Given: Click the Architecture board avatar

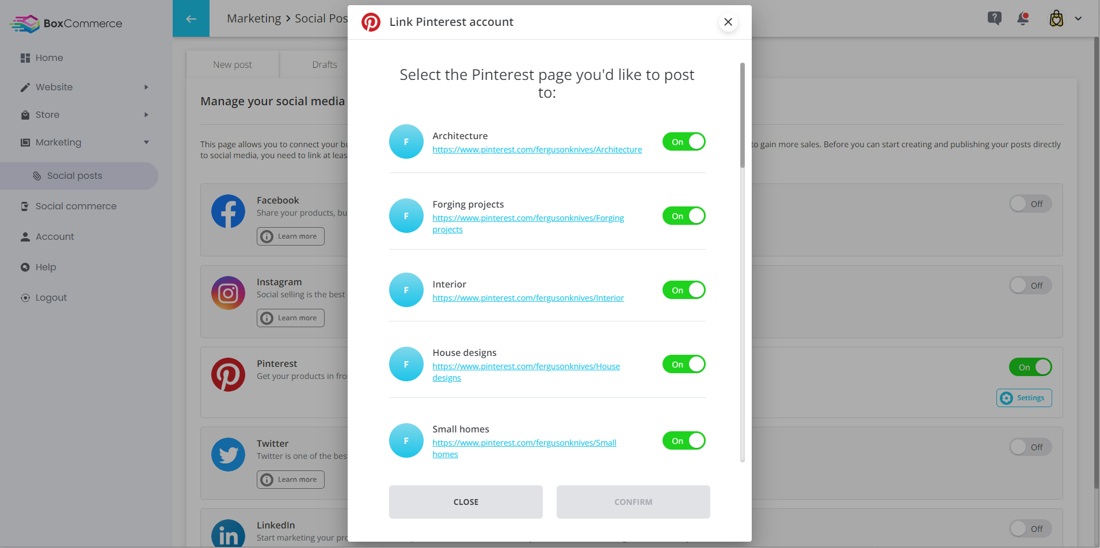Looking at the screenshot, I should click(x=406, y=141).
